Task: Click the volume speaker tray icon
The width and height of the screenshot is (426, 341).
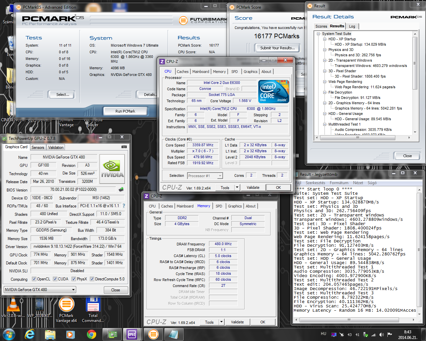Action: click(381, 335)
